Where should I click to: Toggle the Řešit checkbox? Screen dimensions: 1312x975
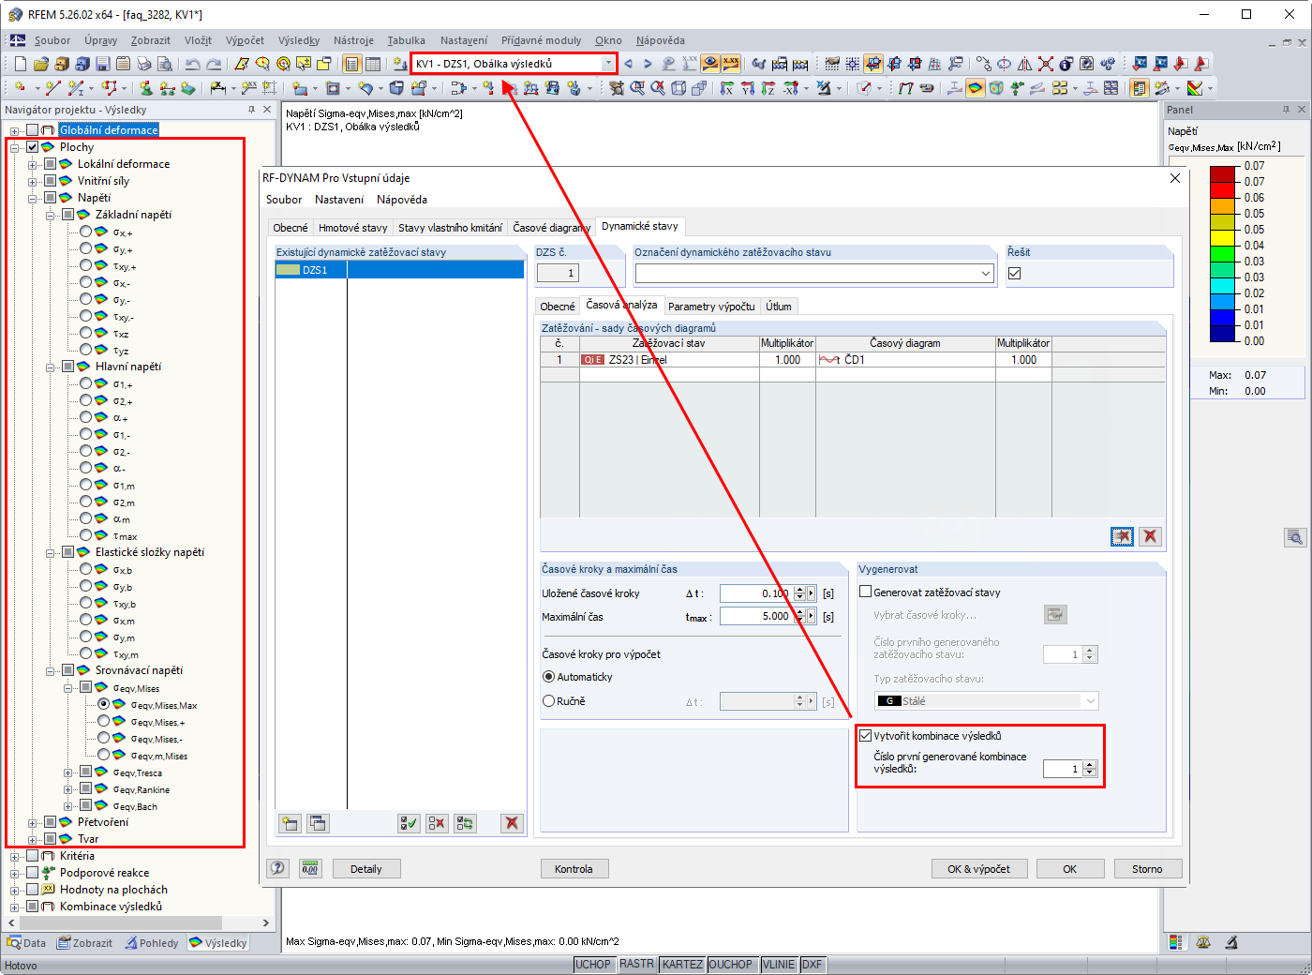click(1015, 273)
